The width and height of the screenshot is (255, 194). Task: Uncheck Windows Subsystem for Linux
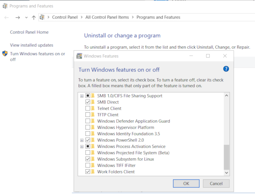pos(88,159)
